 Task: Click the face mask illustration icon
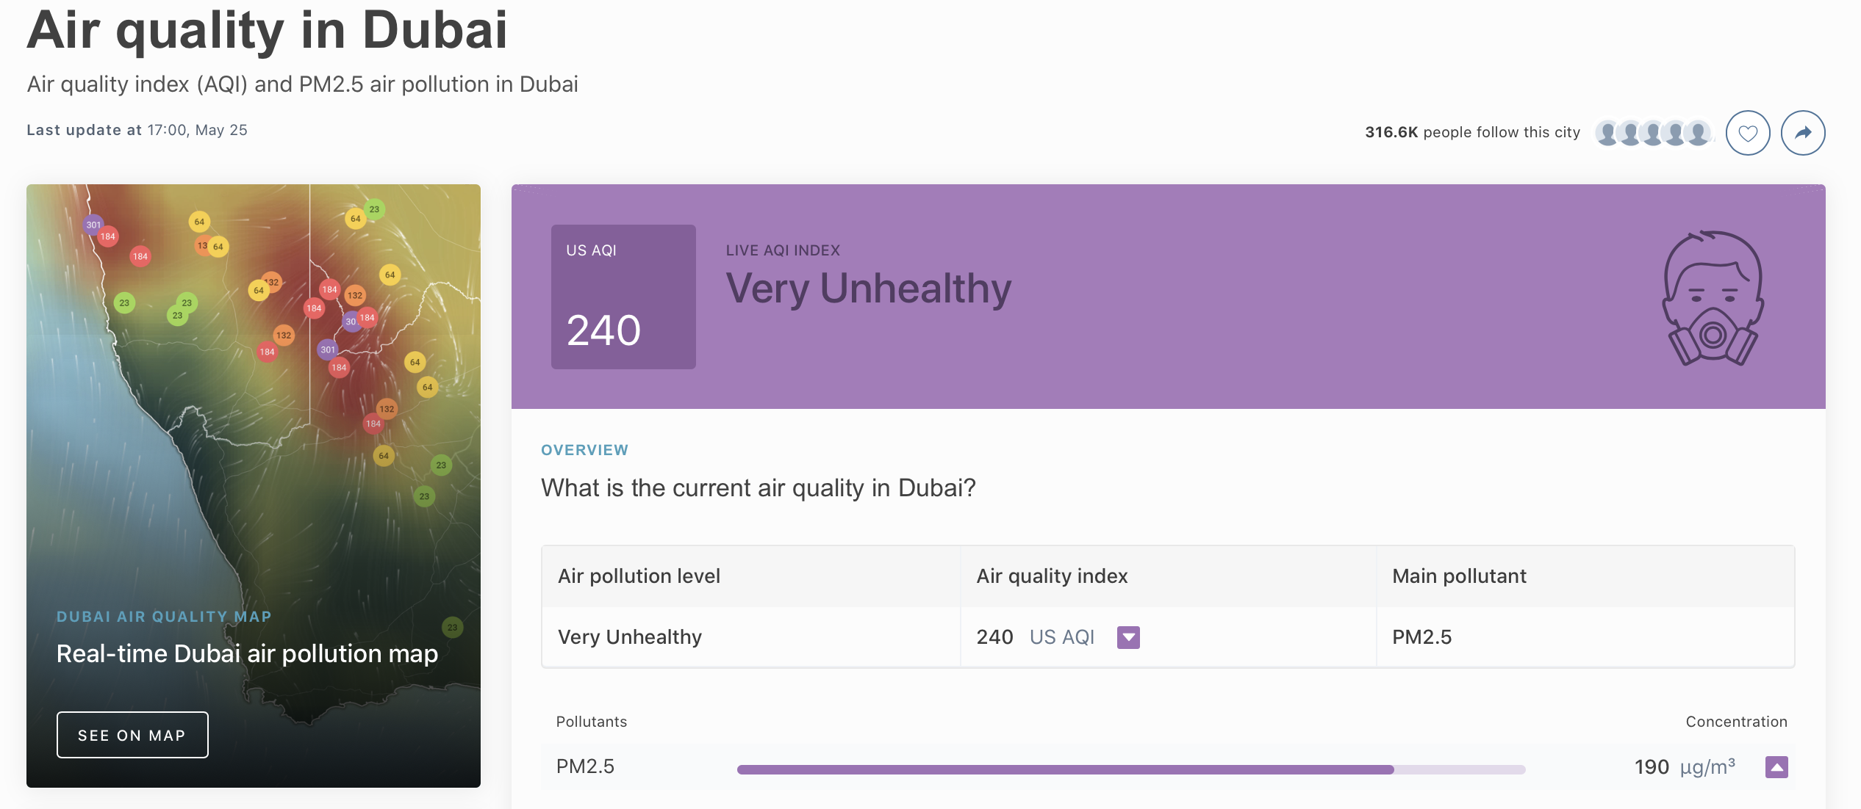1713,298
